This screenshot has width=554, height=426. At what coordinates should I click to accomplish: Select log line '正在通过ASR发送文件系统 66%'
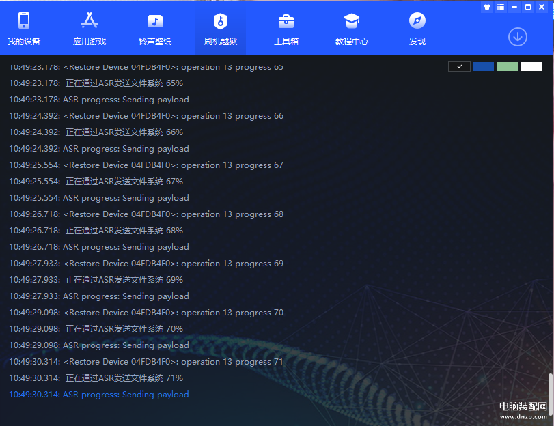[96, 132]
